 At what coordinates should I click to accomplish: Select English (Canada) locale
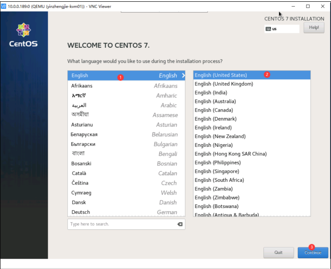[x=252, y=110]
